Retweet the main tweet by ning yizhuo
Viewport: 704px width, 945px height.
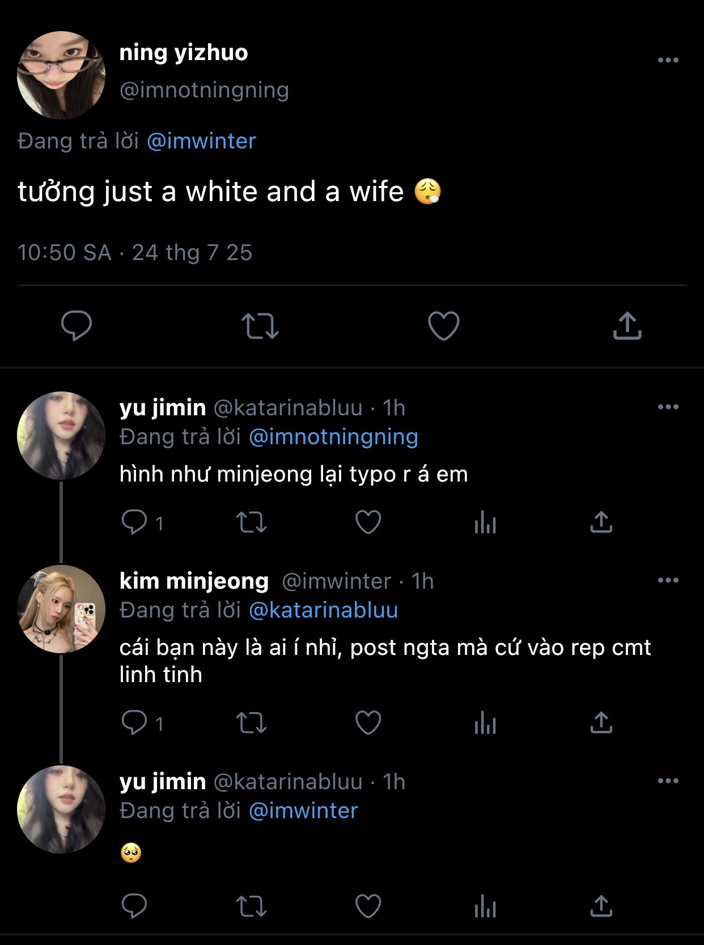260,326
